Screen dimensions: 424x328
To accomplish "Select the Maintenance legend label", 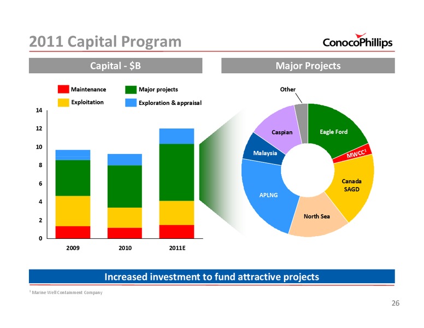I will pyautogui.click(x=89, y=89).
